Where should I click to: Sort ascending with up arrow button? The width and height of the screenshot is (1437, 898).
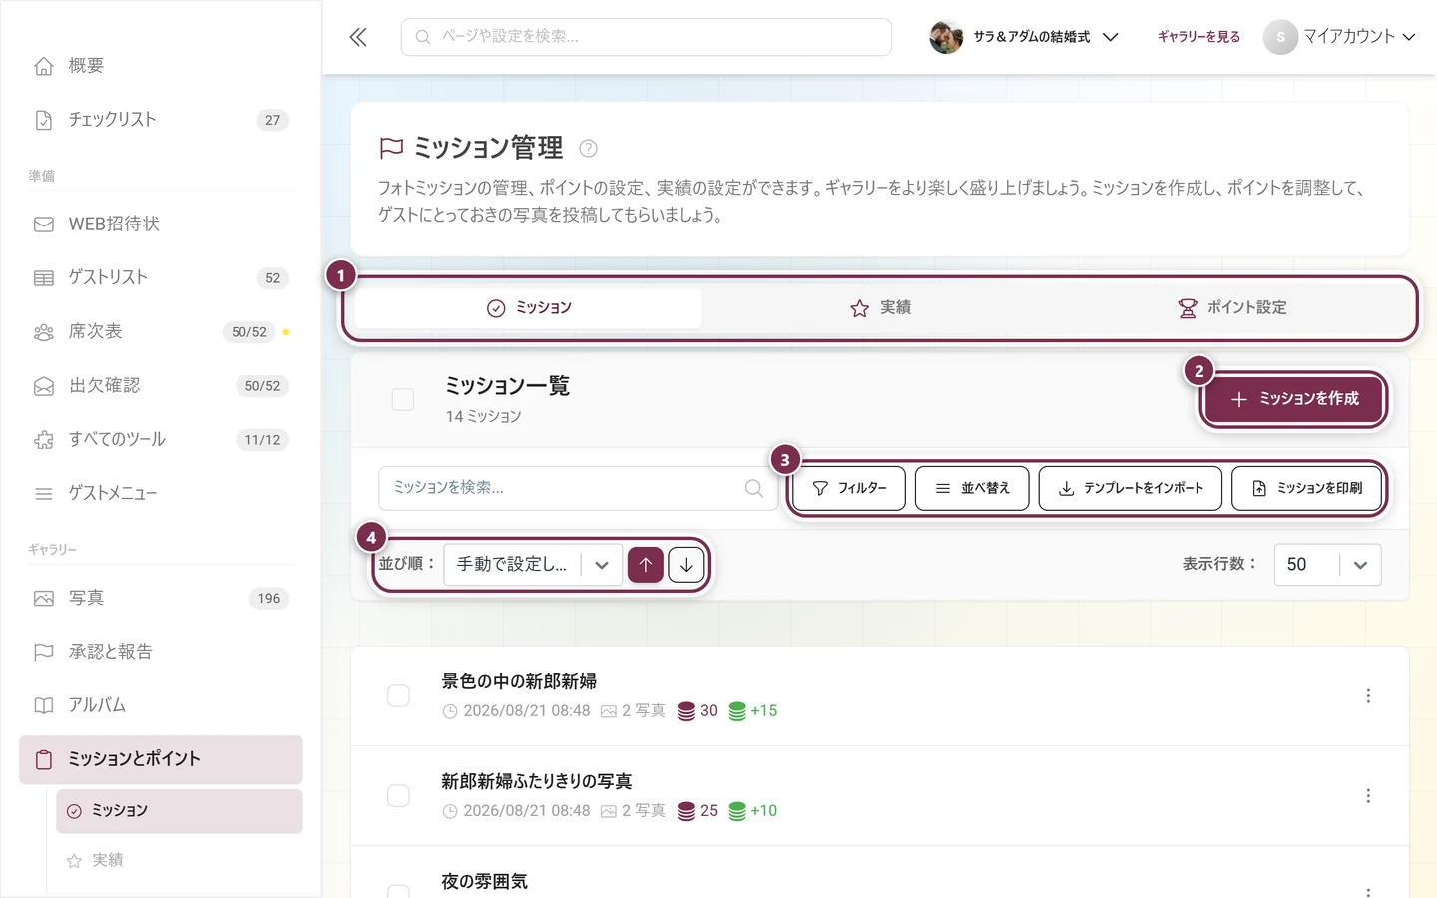[x=646, y=565]
